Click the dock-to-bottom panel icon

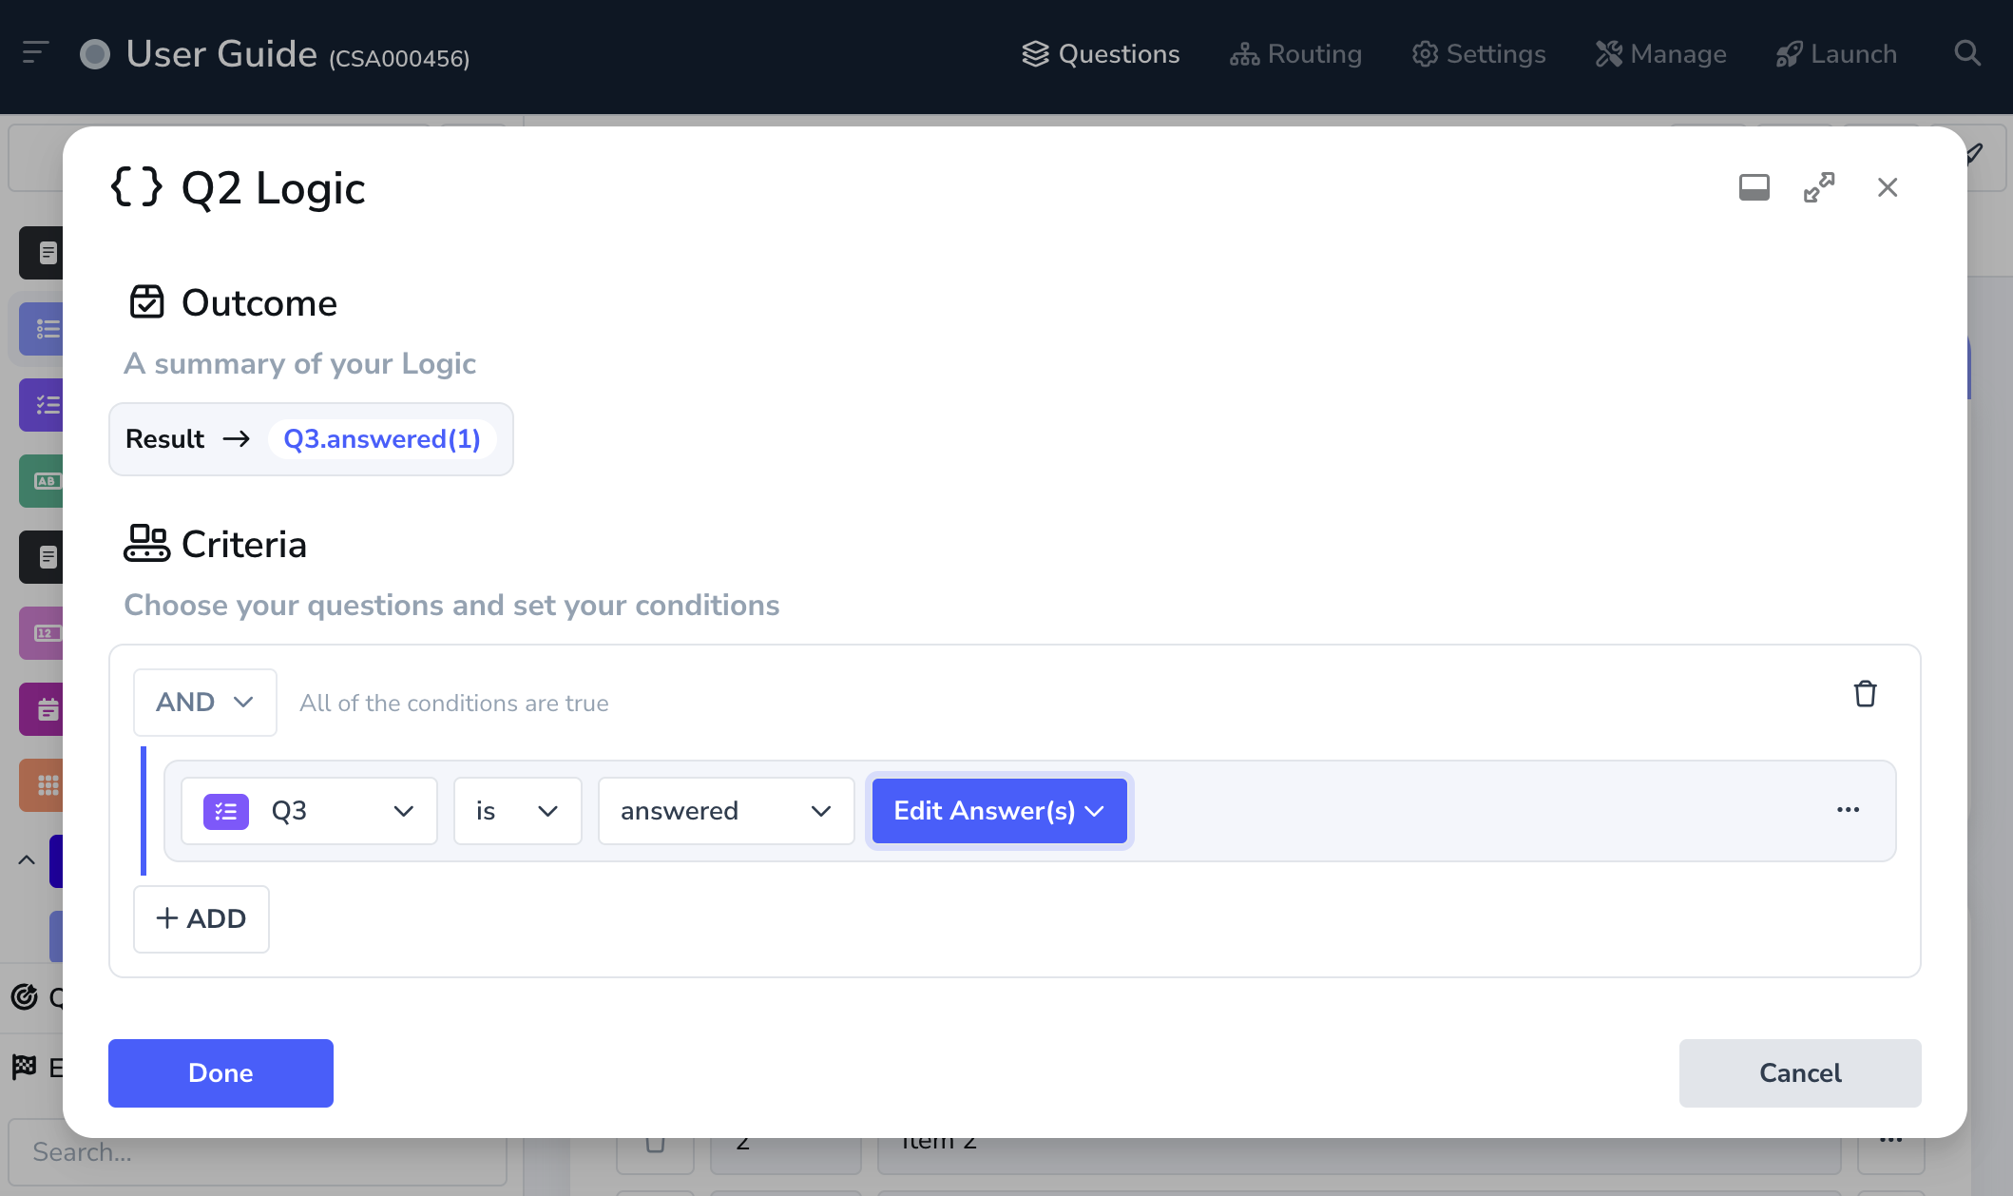point(1754,187)
